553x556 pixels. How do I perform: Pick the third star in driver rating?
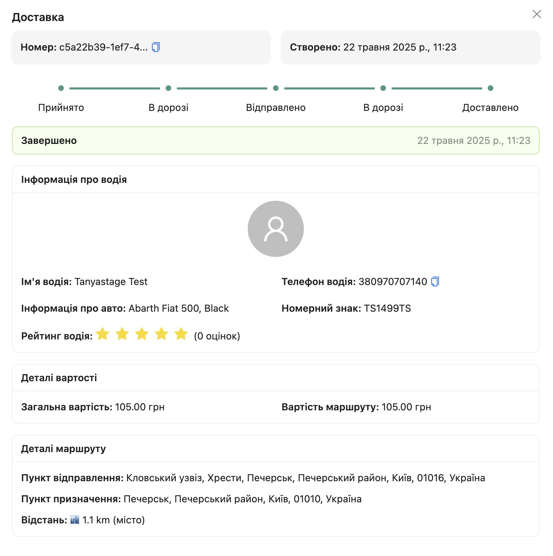pos(142,334)
